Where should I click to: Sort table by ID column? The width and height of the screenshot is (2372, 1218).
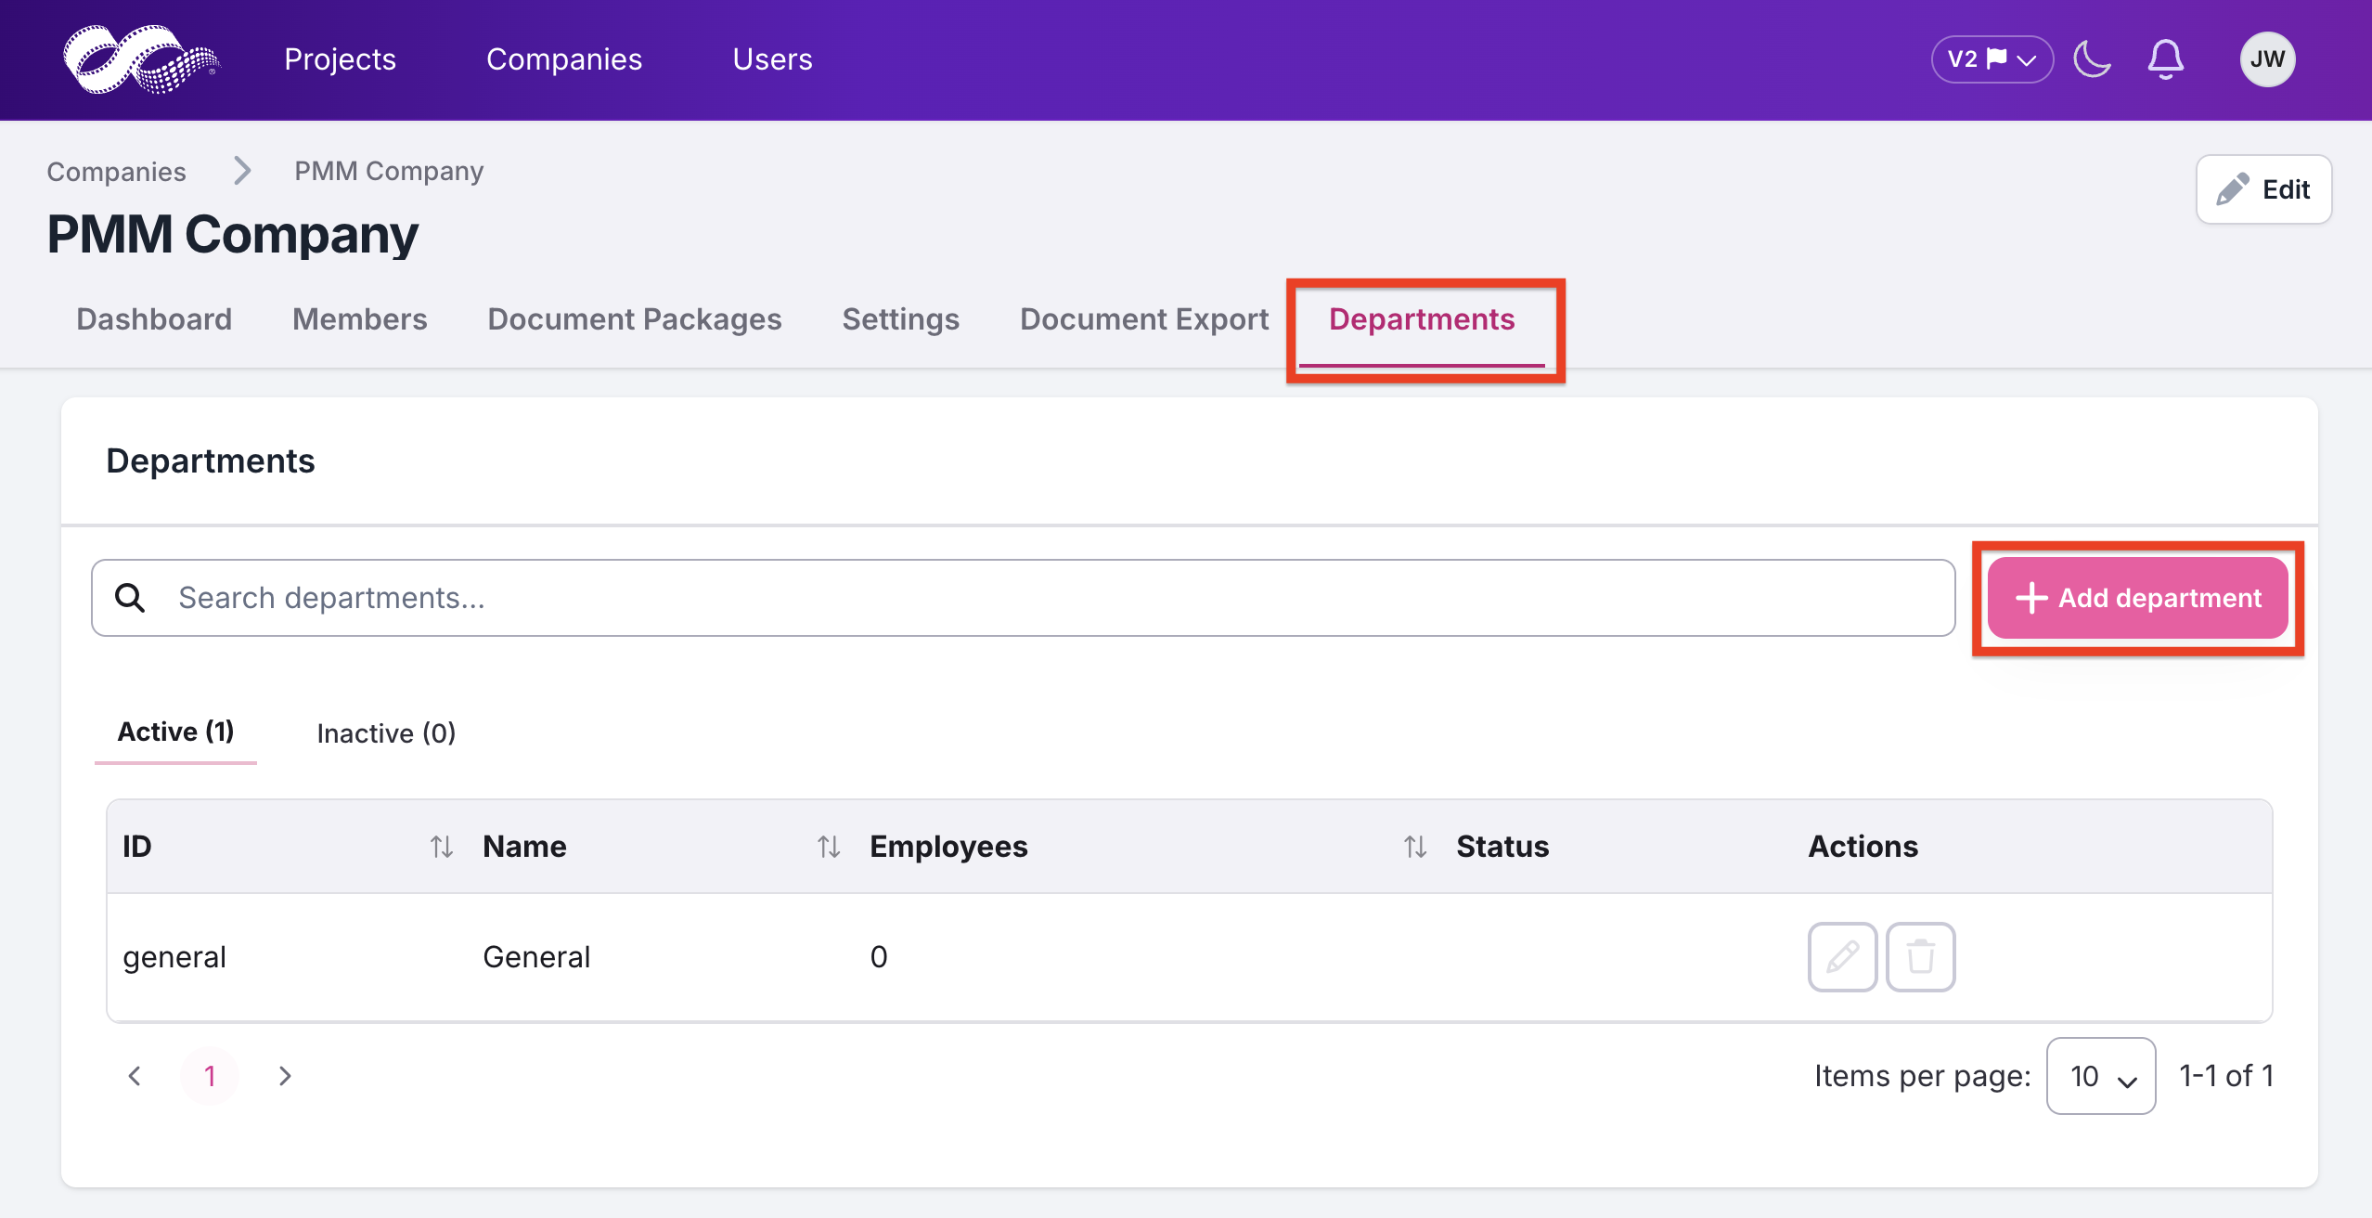(441, 846)
